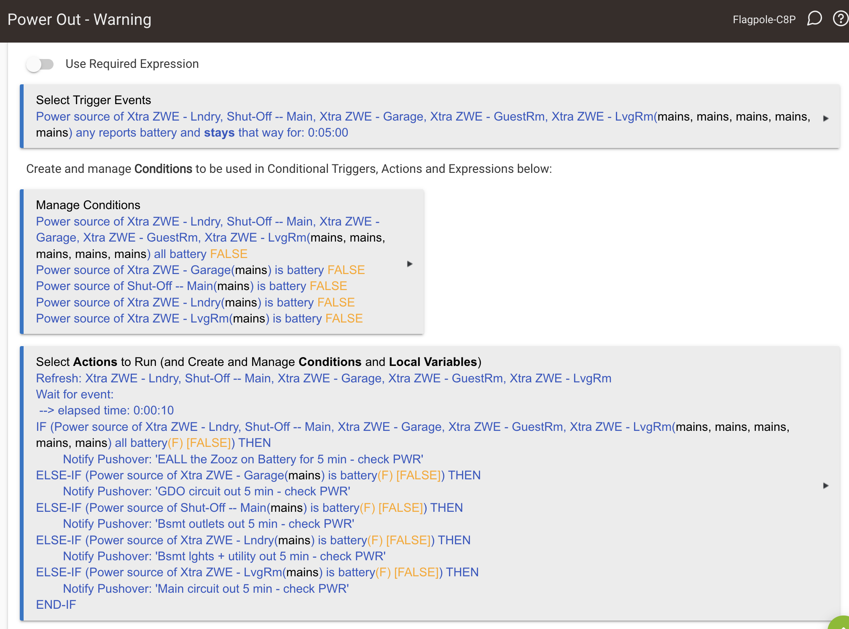The height and width of the screenshot is (629, 849).
Task: Expand the Select Actions to Run arrow
Action: pos(826,486)
